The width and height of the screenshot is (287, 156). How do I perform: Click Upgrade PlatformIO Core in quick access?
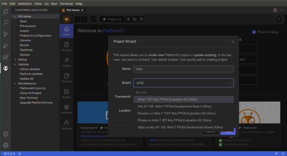36,103
